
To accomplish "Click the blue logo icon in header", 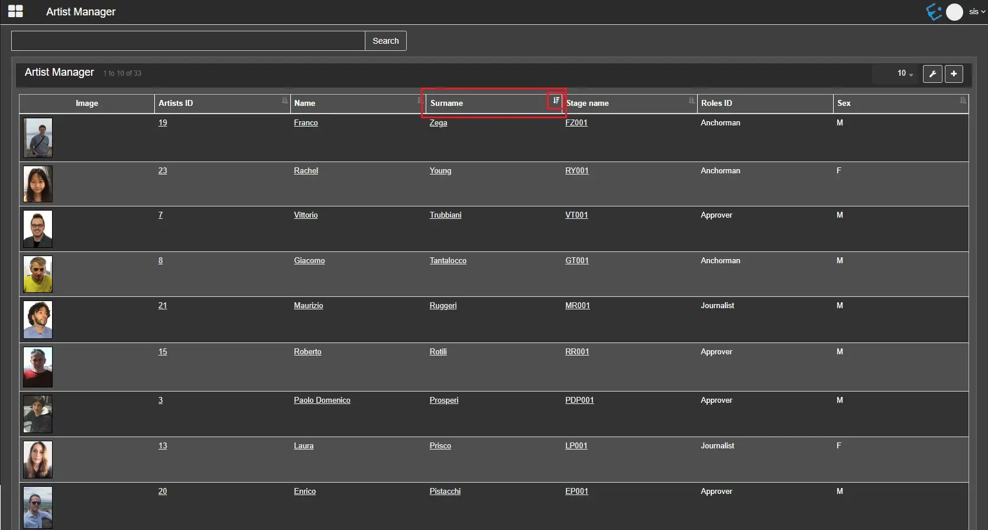I will (x=934, y=12).
